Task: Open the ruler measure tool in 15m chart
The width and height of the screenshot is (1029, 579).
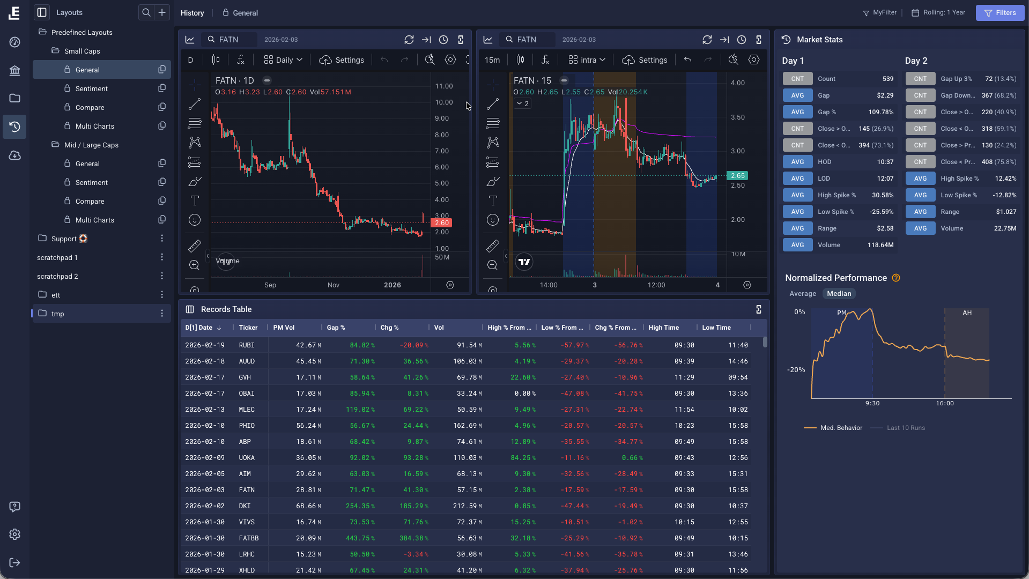Action: click(x=492, y=246)
